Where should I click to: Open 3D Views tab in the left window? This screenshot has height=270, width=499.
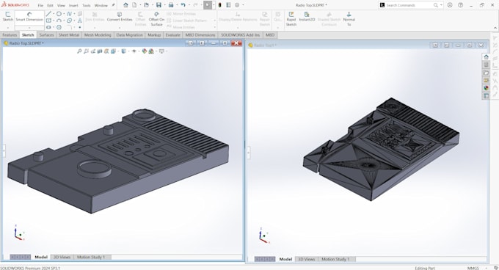click(x=62, y=257)
